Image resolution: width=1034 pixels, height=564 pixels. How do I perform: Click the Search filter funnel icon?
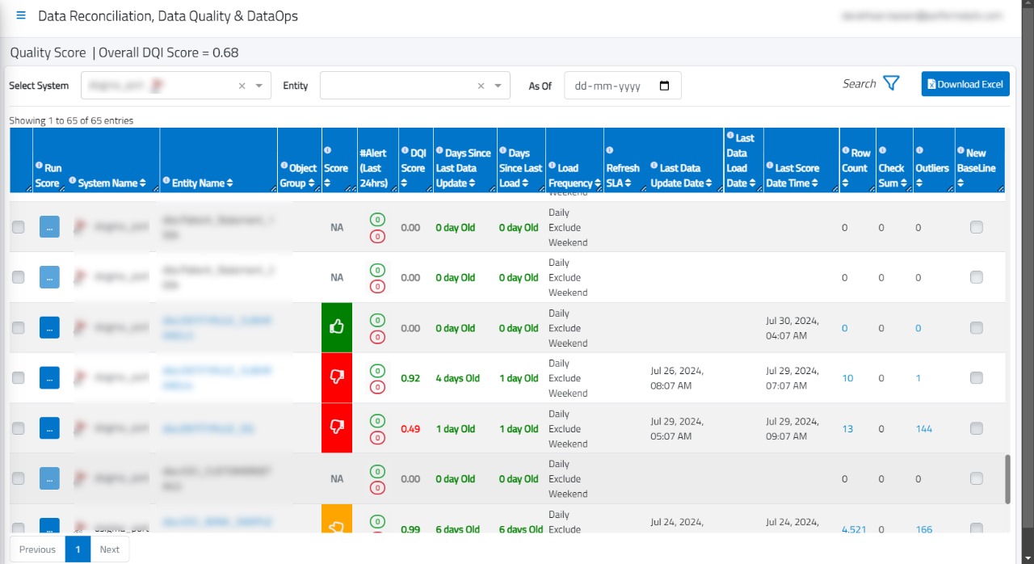891,83
